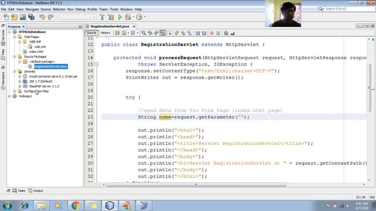The width and height of the screenshot is (376, 211).
Task: Click the Comment editor toolbar icon
Action: click(x=226, y=33)
